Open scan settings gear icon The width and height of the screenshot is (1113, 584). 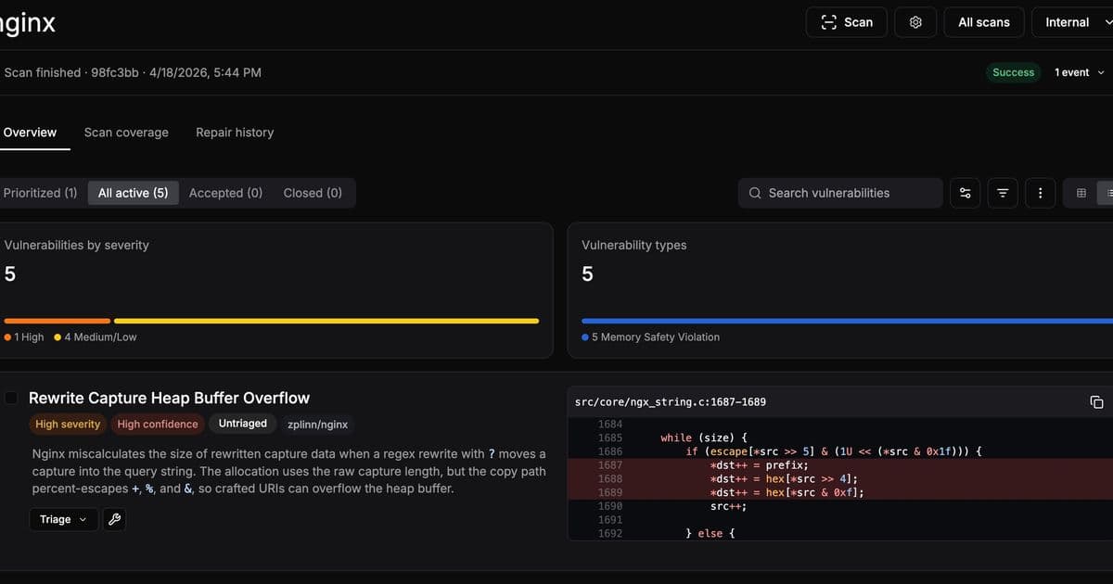915,22
